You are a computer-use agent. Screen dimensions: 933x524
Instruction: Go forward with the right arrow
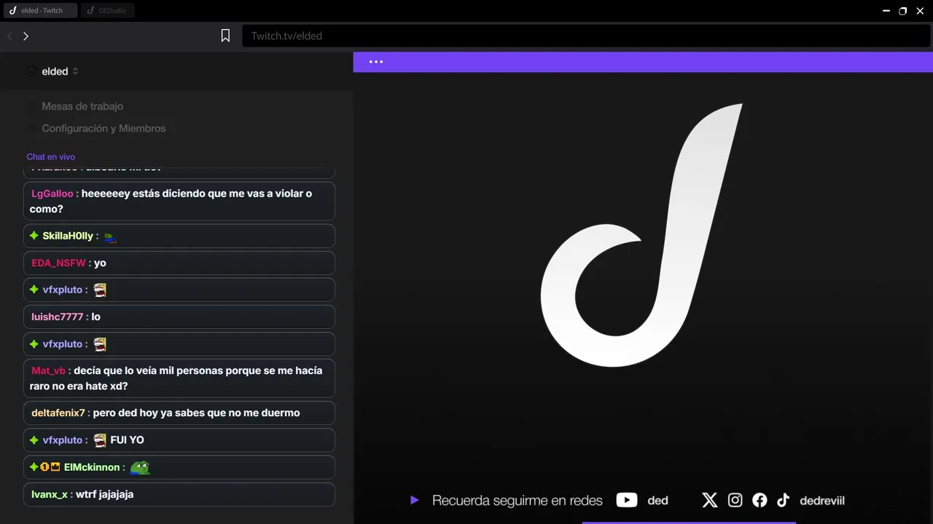(26, 36)
